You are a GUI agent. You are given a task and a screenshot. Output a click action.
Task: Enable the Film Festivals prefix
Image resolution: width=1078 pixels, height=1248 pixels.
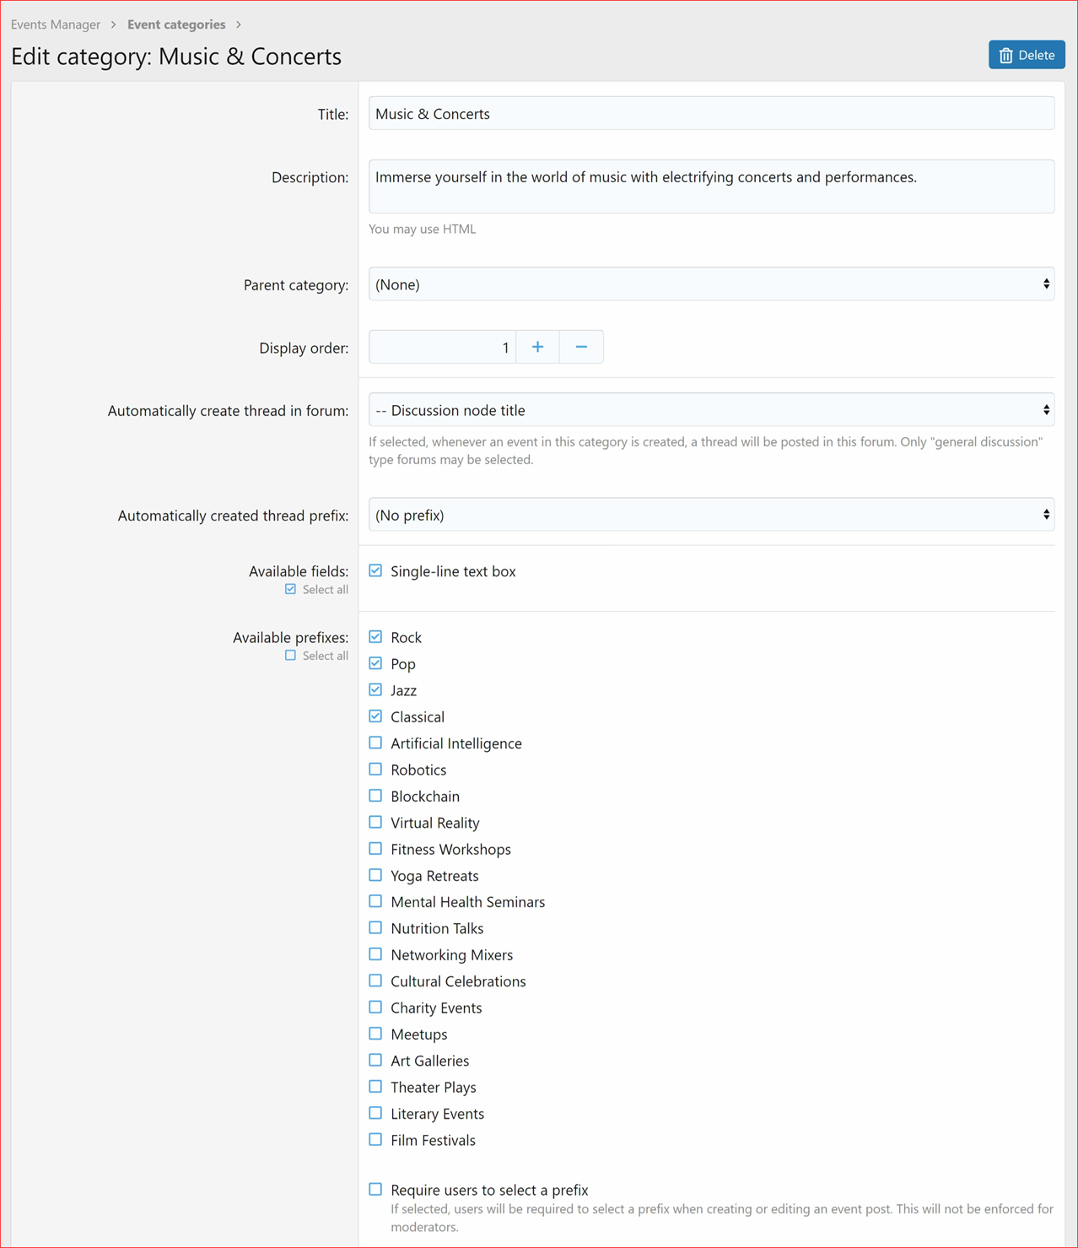tap(375, 1138)
